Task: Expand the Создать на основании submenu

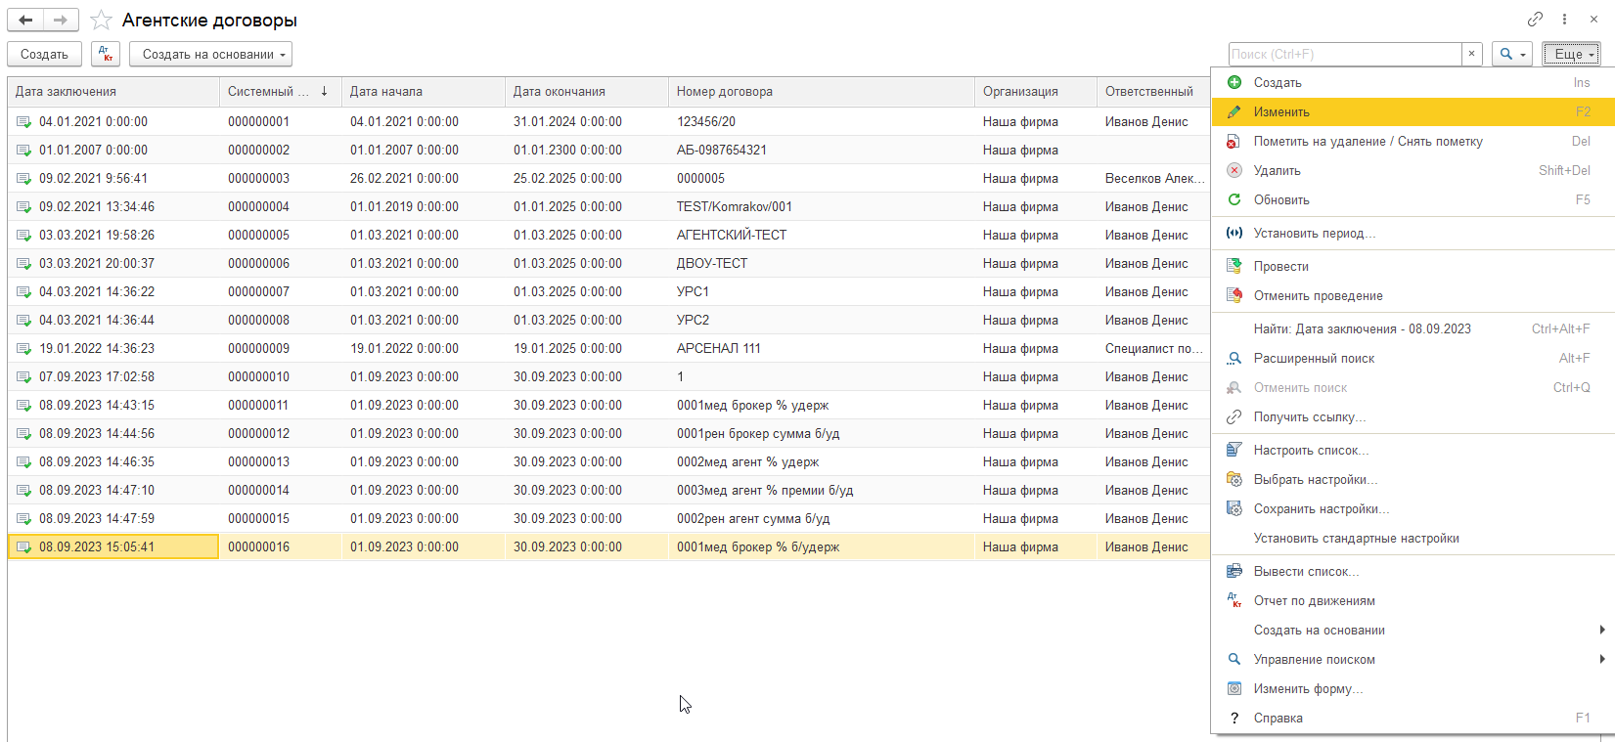Action: (x=1601, y=630)
